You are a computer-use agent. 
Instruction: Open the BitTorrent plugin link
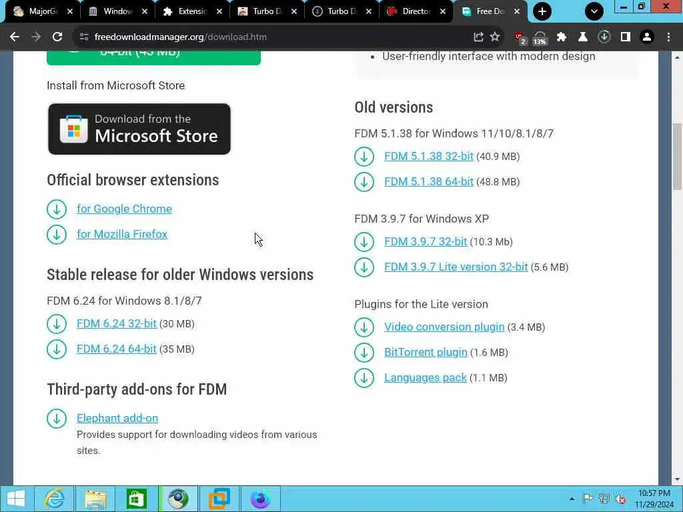tap(426, 352)
